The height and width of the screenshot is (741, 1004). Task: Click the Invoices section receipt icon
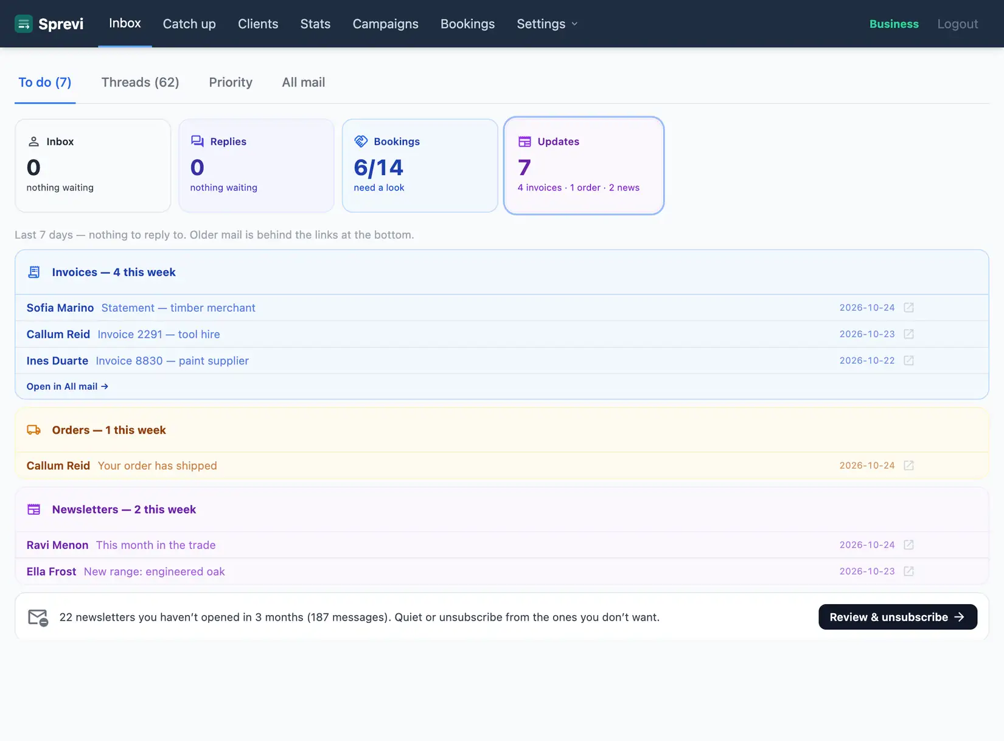click(x=34, y=272)
